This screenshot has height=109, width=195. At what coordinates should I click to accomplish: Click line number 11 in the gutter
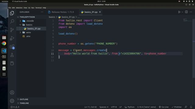tap(52, 54)
